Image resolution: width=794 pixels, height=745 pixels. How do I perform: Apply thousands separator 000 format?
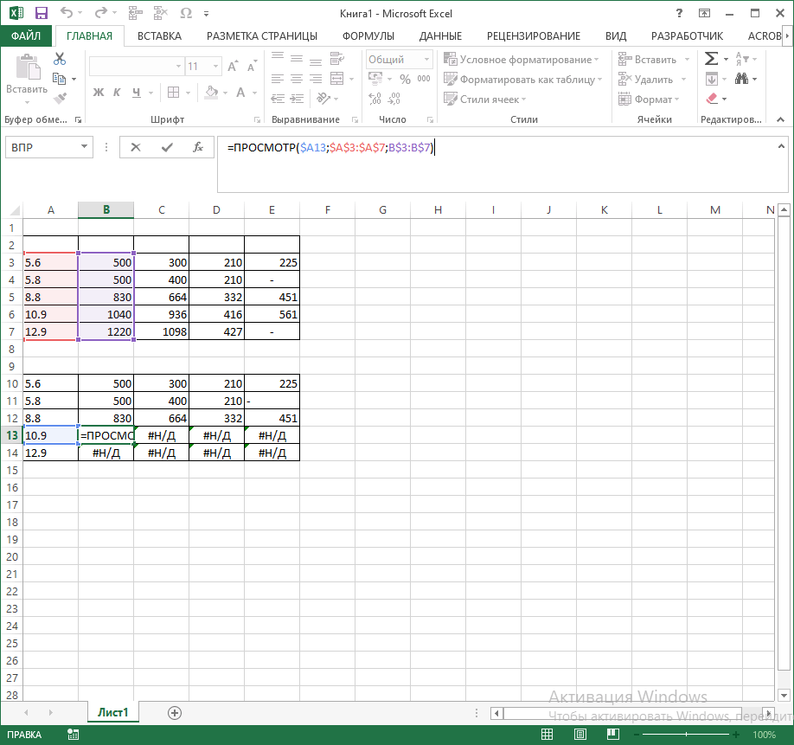click(x=424, y=79)
